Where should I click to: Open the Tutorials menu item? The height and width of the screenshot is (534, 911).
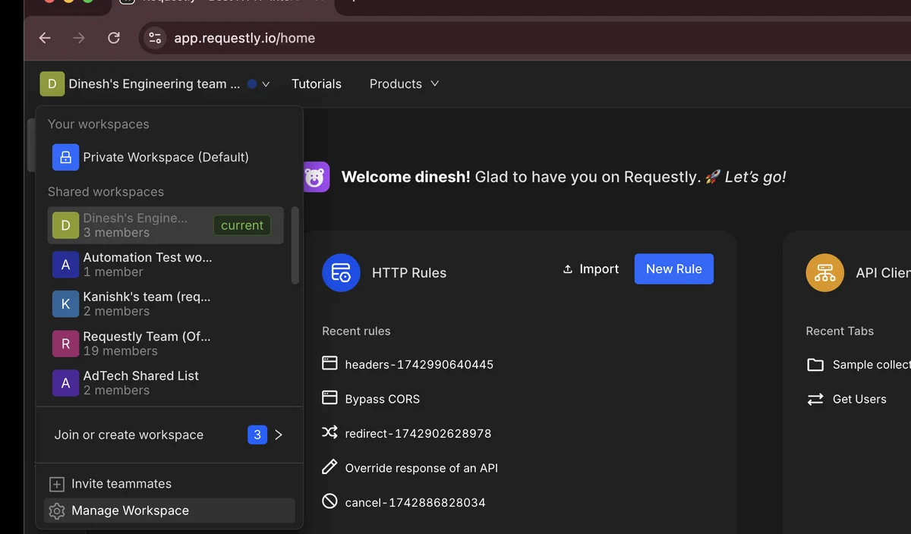tap(317, 84)
